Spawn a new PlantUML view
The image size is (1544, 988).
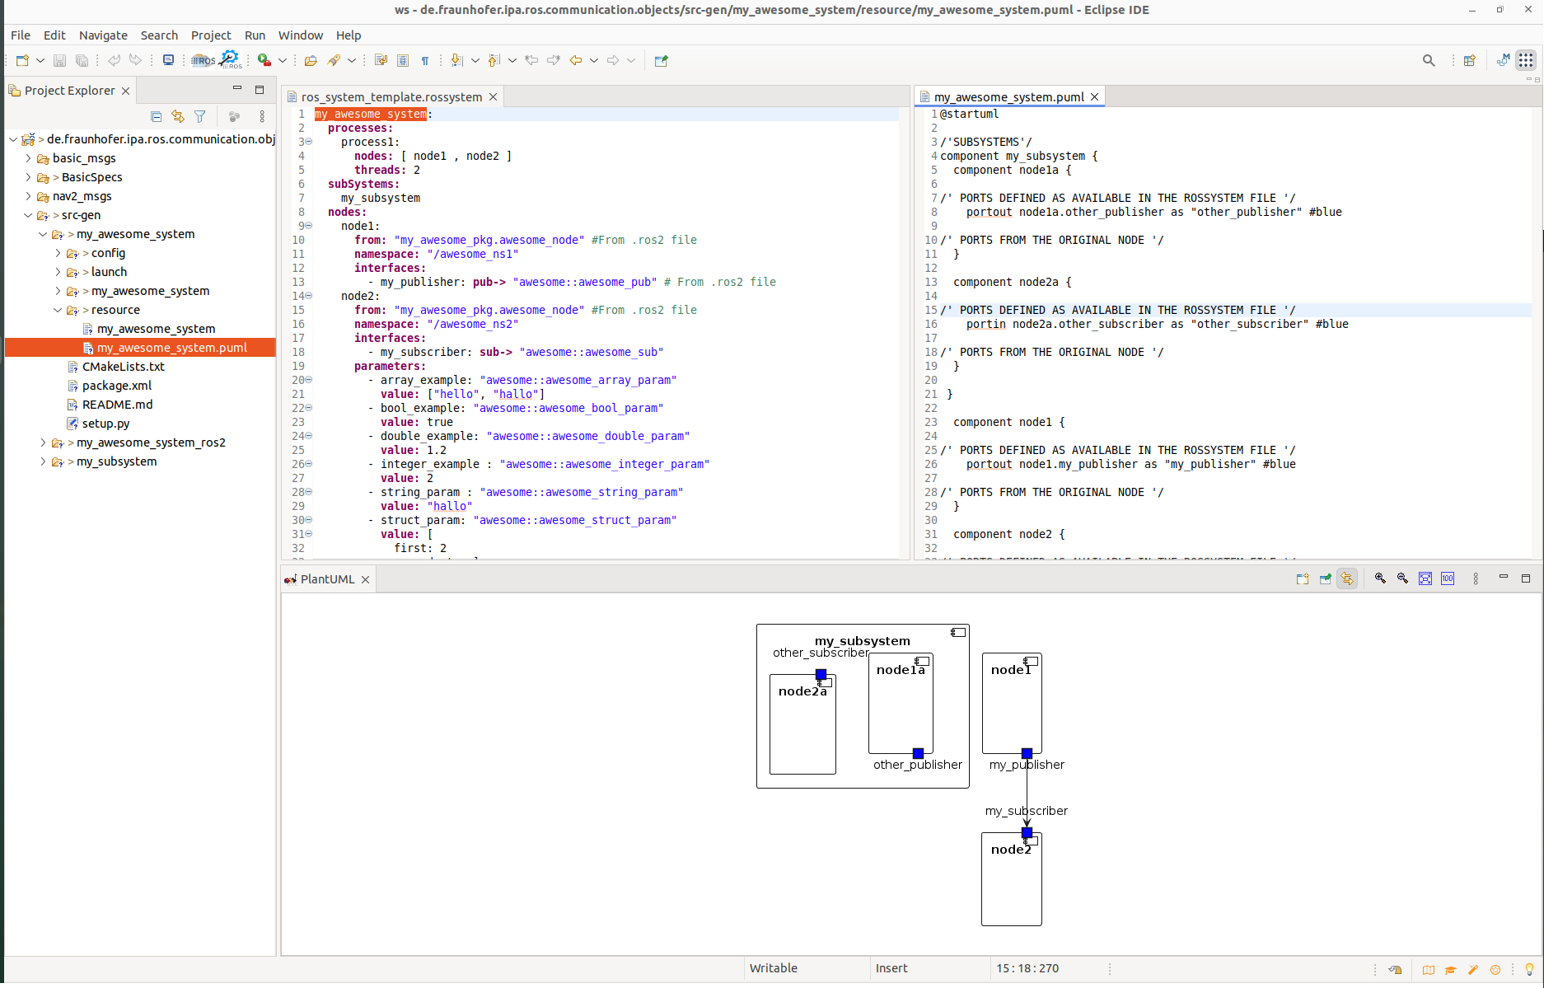coord(1303,578)
